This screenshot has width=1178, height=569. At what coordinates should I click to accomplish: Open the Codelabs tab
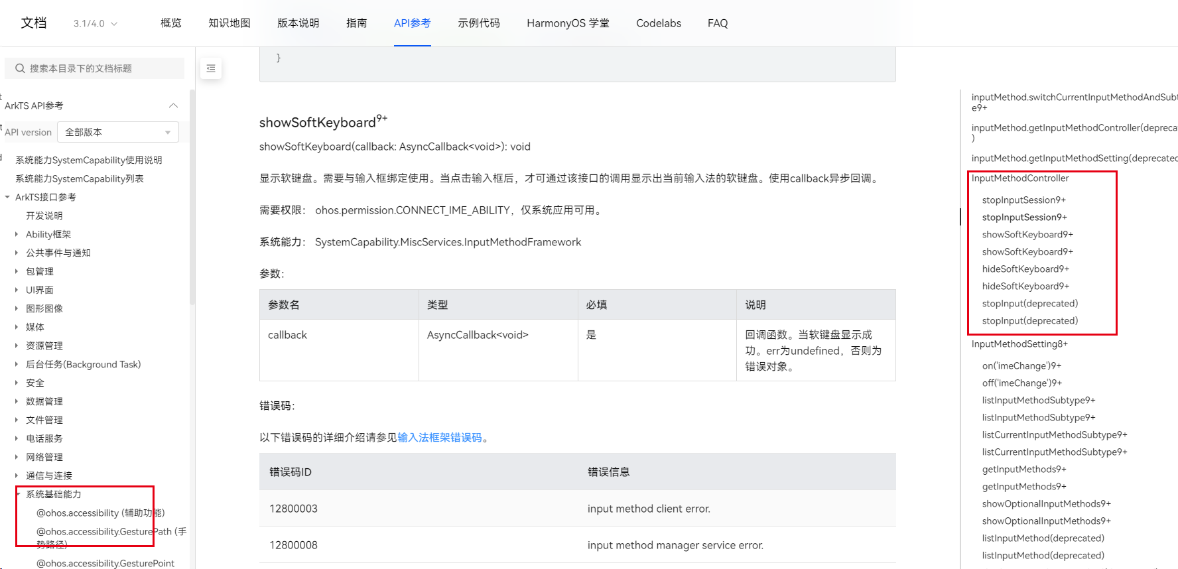click(x=659, y=23)
